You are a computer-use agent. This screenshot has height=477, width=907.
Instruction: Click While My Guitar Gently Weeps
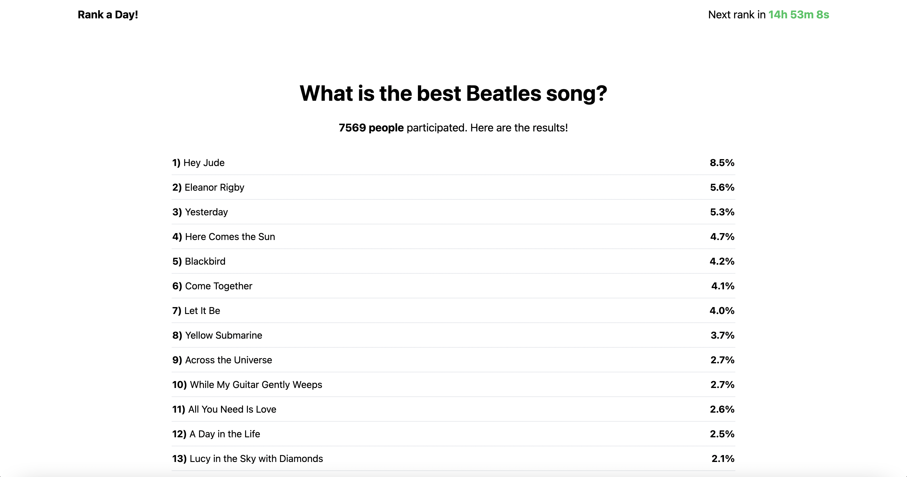pos(453,384)
